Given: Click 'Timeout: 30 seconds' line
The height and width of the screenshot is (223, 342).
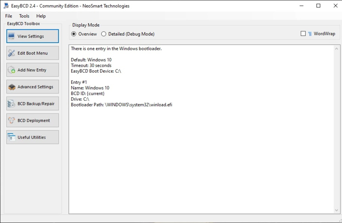Looking at the screenshot, I should coord(91,66).
